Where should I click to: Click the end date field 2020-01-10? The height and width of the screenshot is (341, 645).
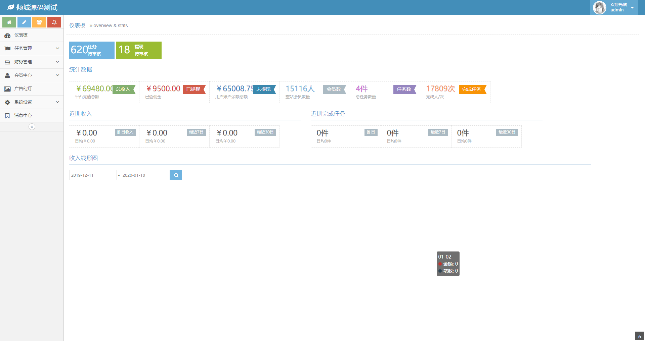(144, 175)
